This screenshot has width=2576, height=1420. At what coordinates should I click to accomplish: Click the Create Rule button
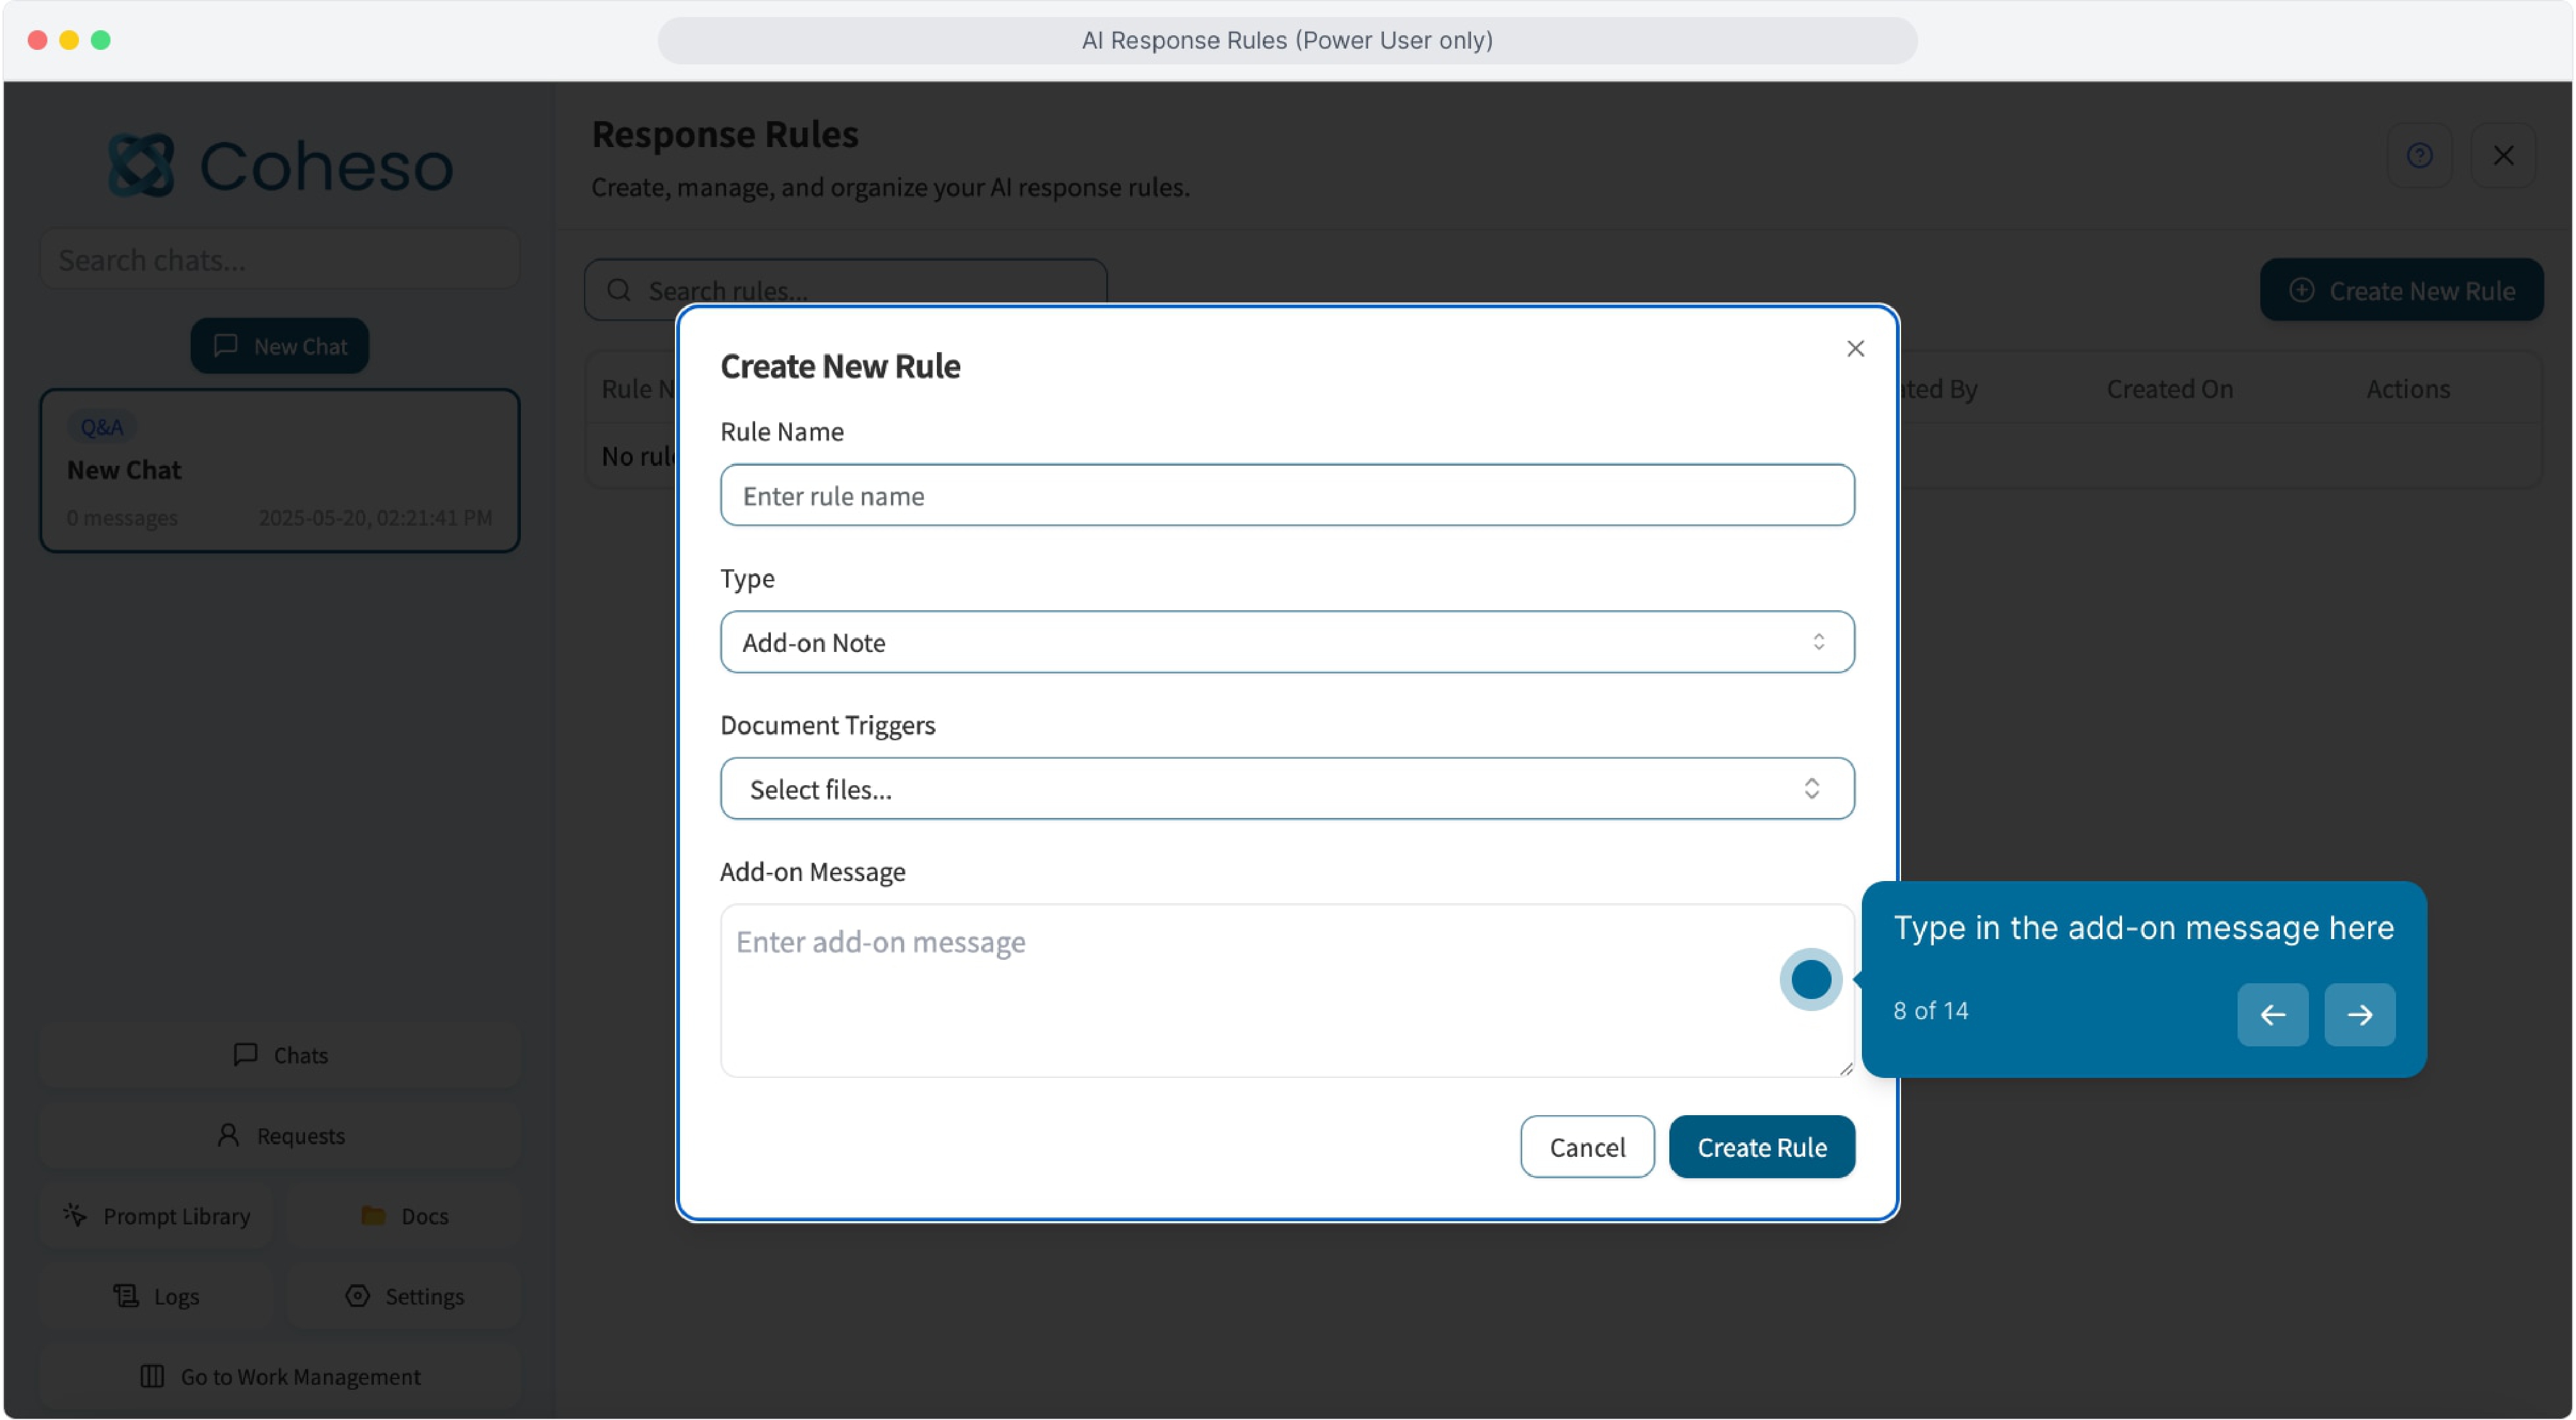(x=1761, y=1147)
